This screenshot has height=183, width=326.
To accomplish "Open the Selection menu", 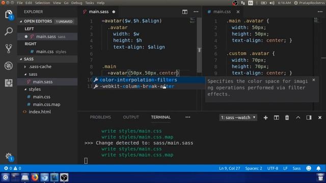I will 42,3.
